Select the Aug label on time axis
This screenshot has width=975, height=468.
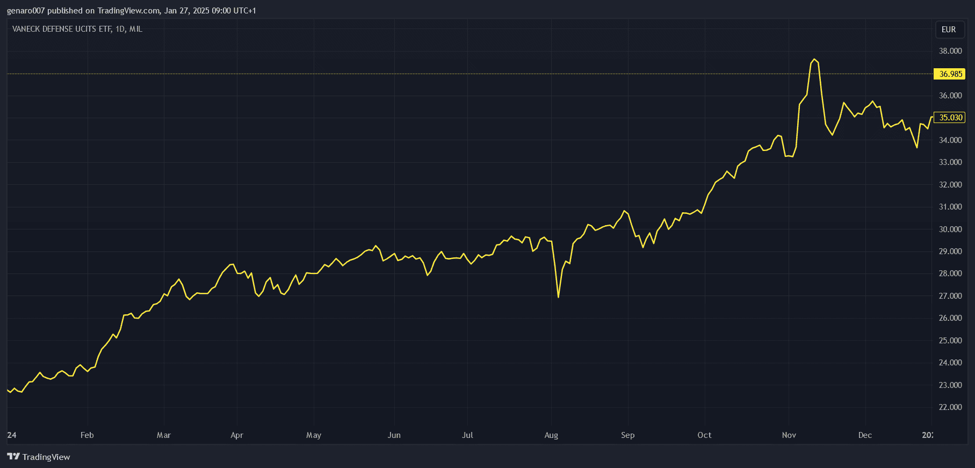(551, 435)
